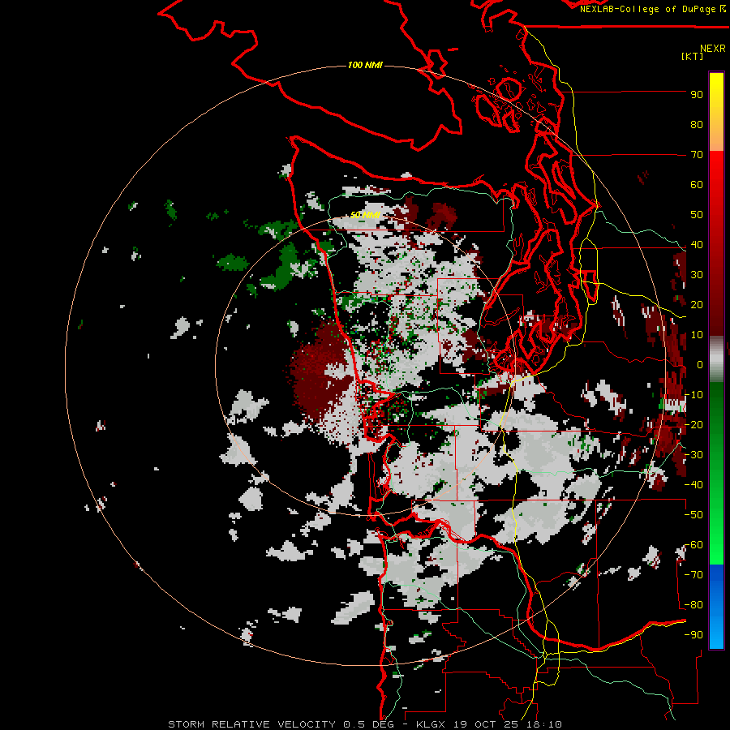Screen dimensions: 730x730
Task: Click the 90 value on the velocity scale
Action: [697, 95]
